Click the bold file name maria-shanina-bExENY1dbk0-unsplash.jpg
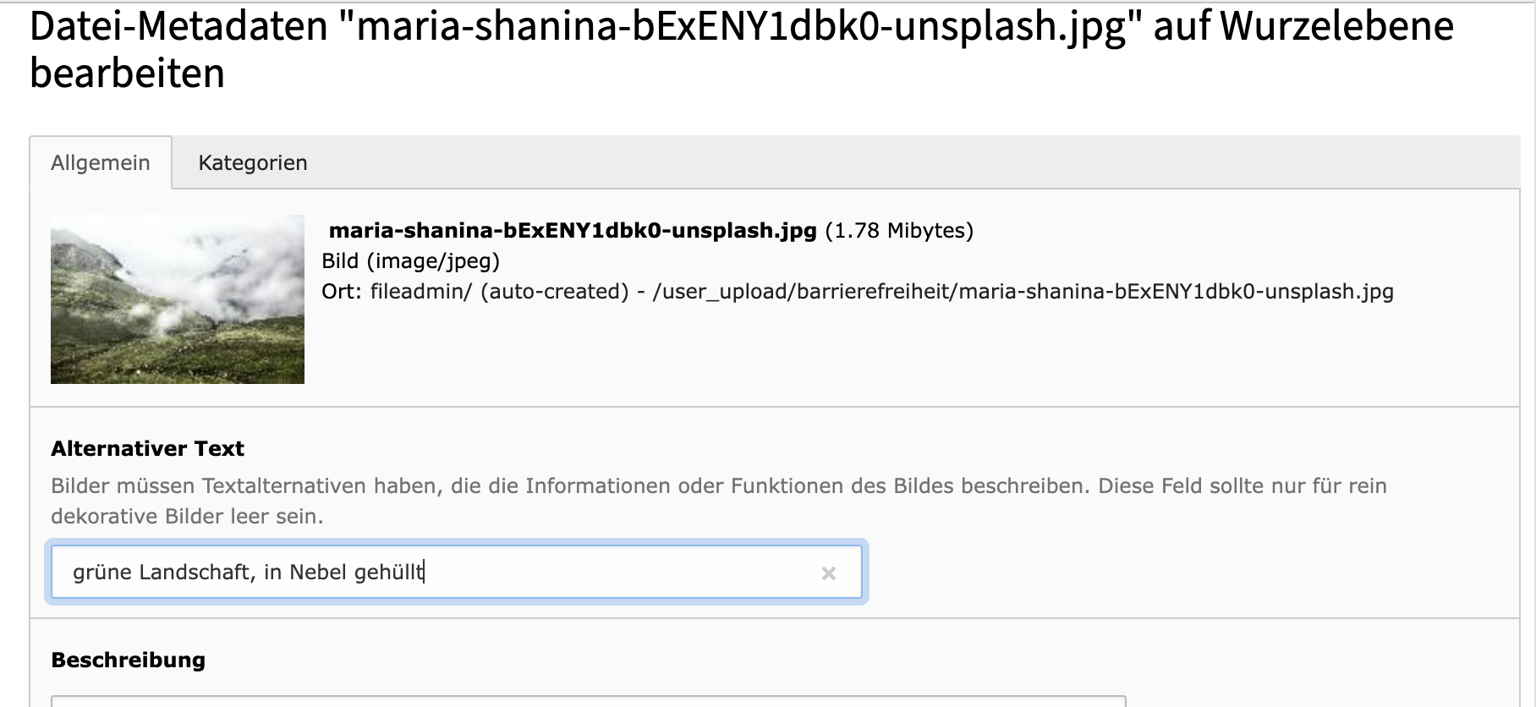Image resolution: width=1536 pixels, height=707 pixels. click(573, 230)
